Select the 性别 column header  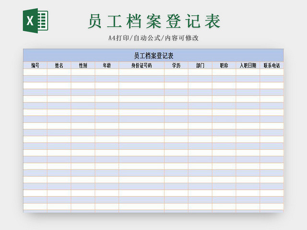click(x=83, y=65)
